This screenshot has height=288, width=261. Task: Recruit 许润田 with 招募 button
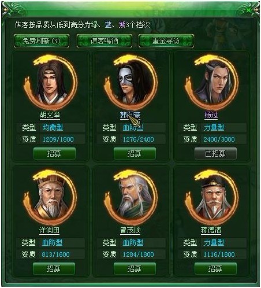(54, 268)
